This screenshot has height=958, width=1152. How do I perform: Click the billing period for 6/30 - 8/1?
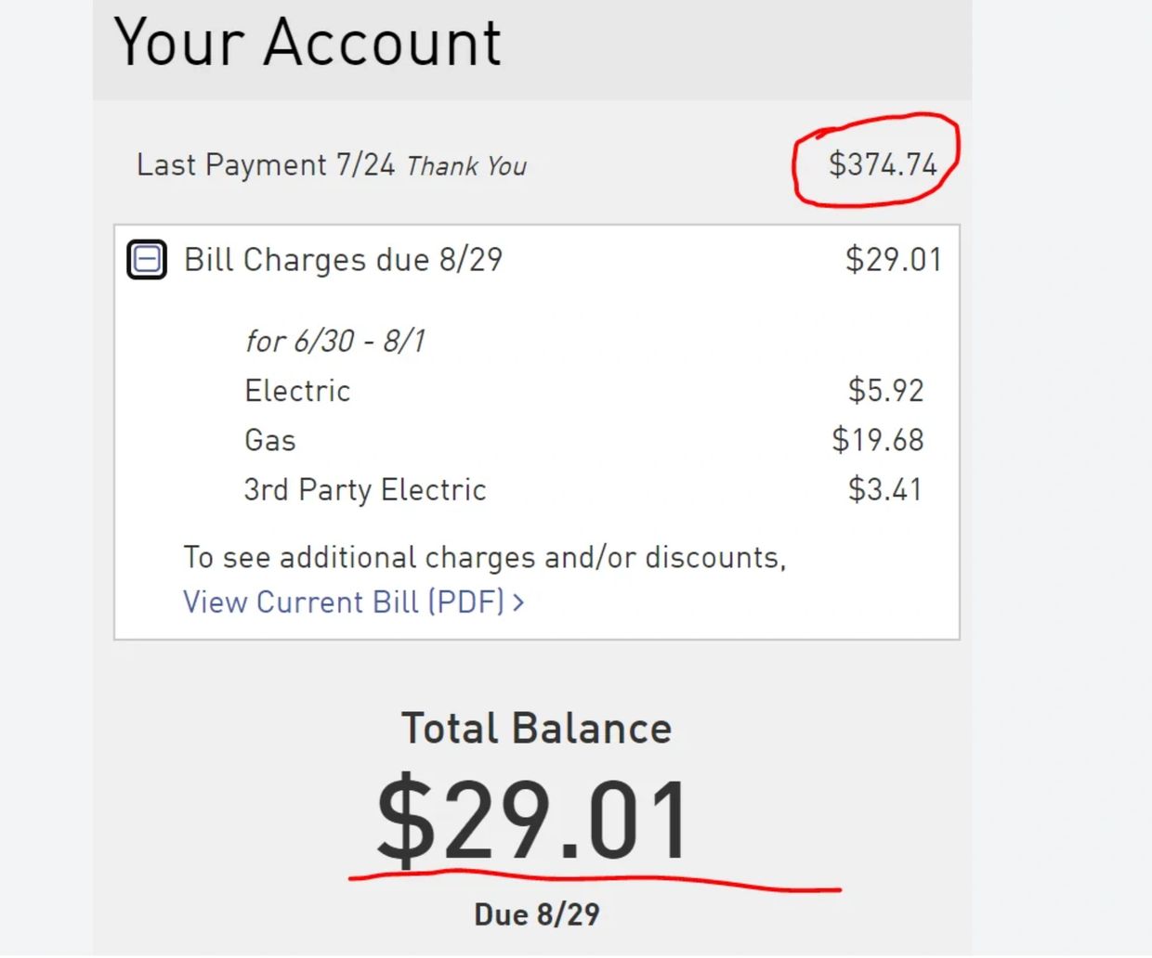click(335, 341)
